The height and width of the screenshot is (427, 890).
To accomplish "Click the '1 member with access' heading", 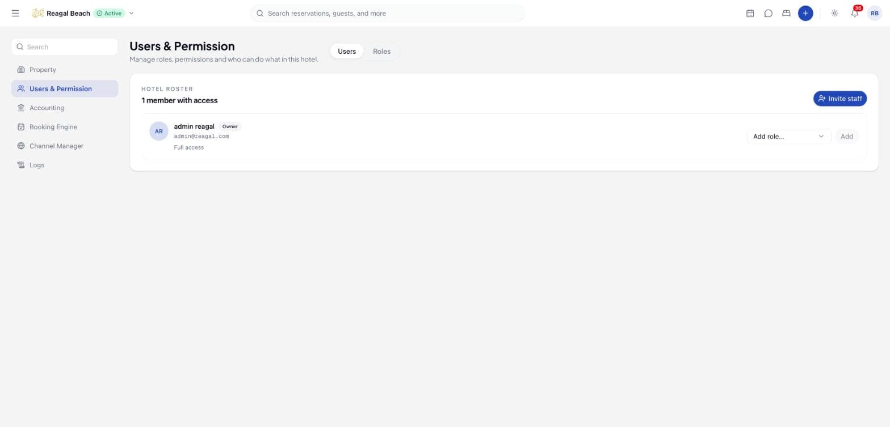I will 179,100.
